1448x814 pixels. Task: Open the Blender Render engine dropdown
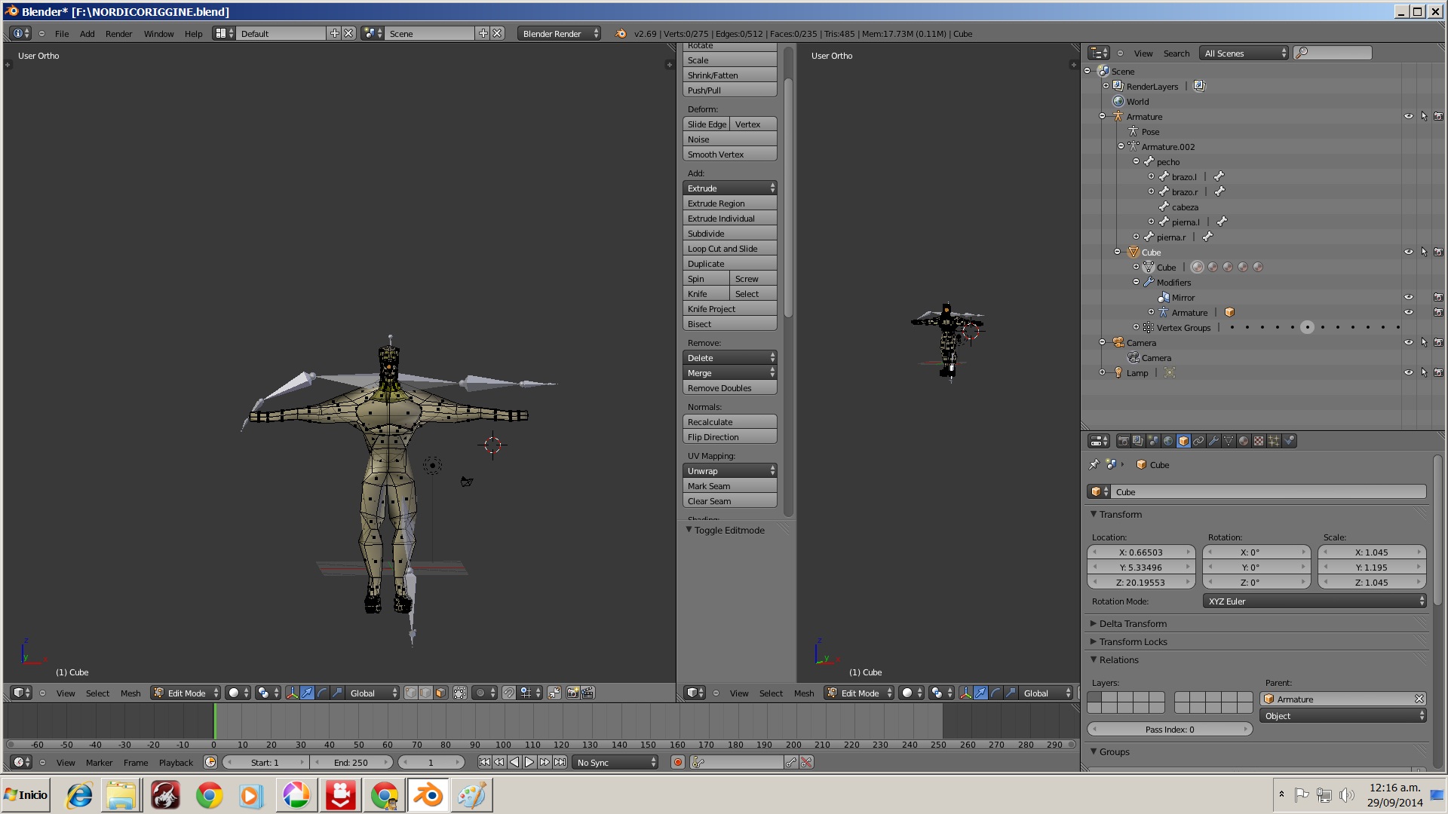tap(559, 34)
